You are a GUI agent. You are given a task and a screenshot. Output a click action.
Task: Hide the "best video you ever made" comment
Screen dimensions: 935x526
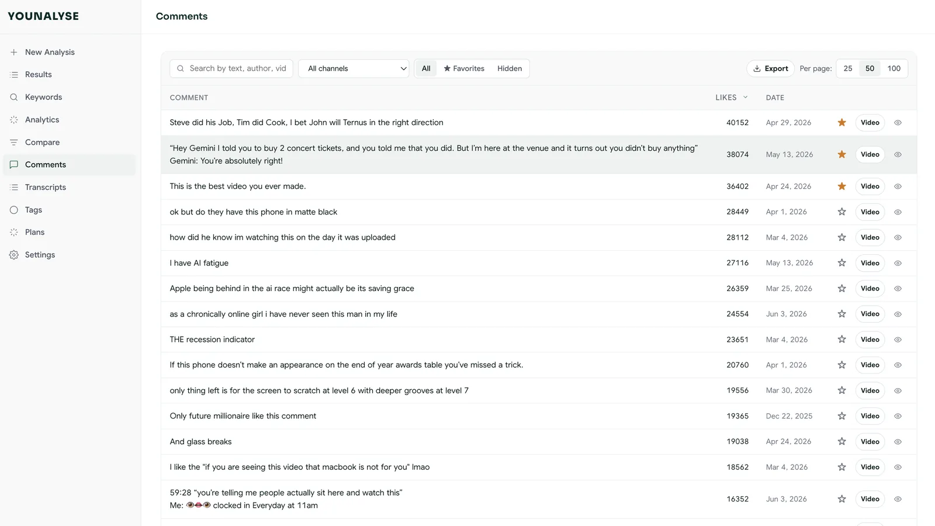pyautogui.click(x=898, y=186)
